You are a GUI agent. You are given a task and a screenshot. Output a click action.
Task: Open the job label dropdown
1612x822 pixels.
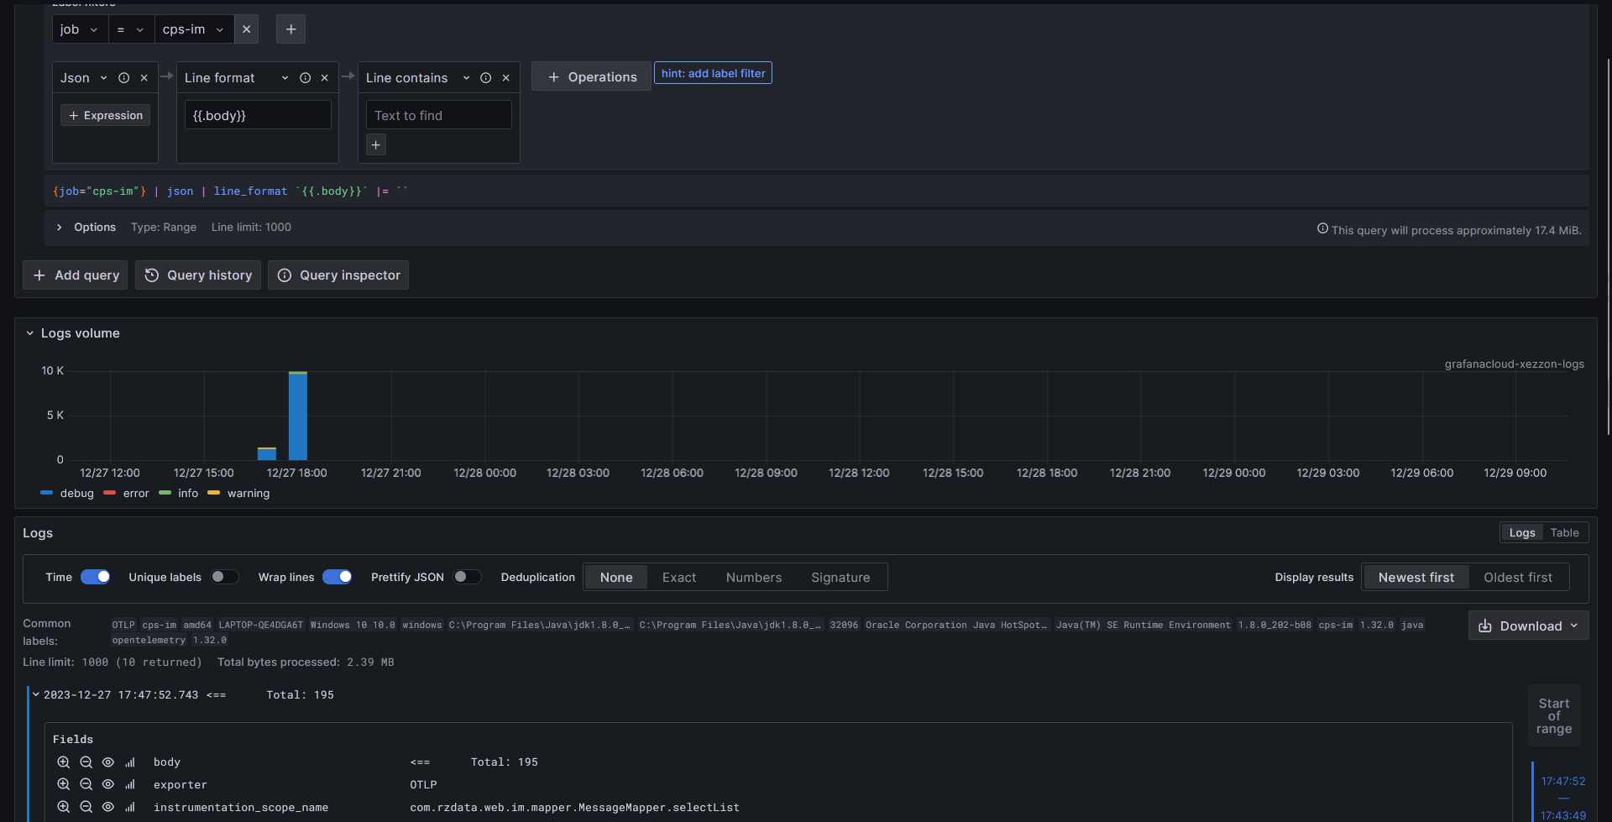pyautogui.click(x=80, y=29)
